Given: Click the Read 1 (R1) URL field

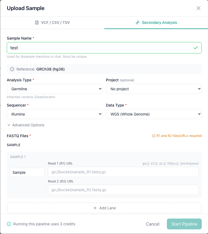Looking at the screenshot, I should pyautogui.click(x=123, y=172).
